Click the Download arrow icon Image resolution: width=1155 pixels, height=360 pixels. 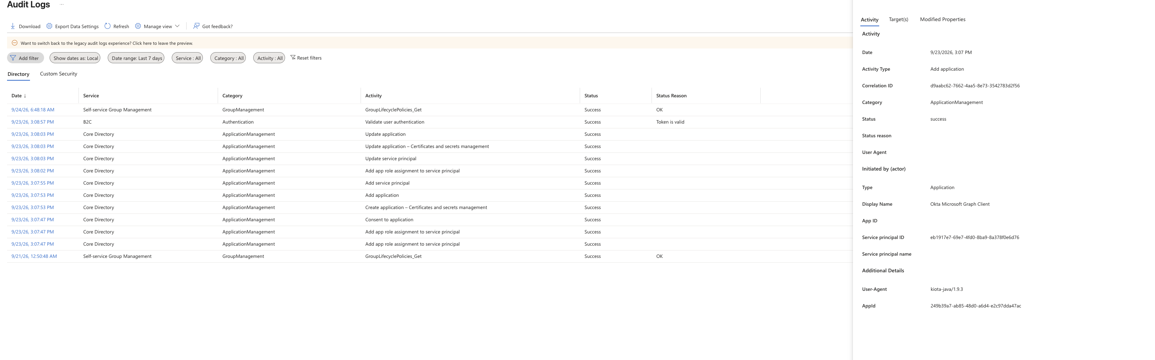click(13, 26)
